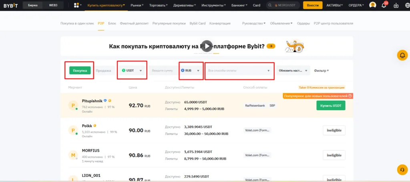410x182 pixels.
Task: Click the active banner carousel indicator
Action: 216,53
